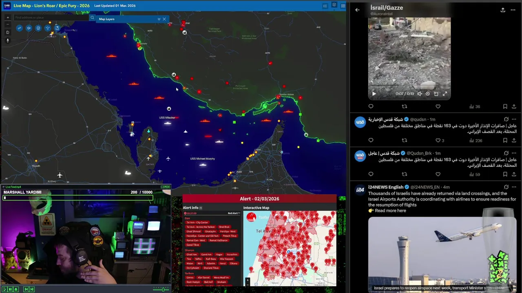Screen dimensions: 522x293
Task: Reset Live Map to home extent
Action: [x=7, y=32]
